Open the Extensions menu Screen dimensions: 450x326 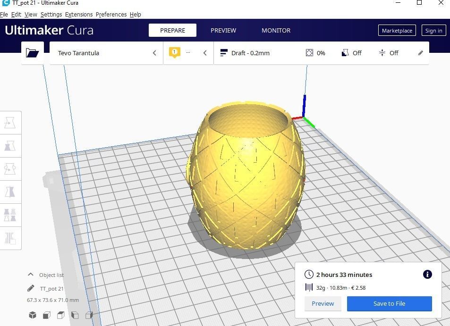click(79, 14)
